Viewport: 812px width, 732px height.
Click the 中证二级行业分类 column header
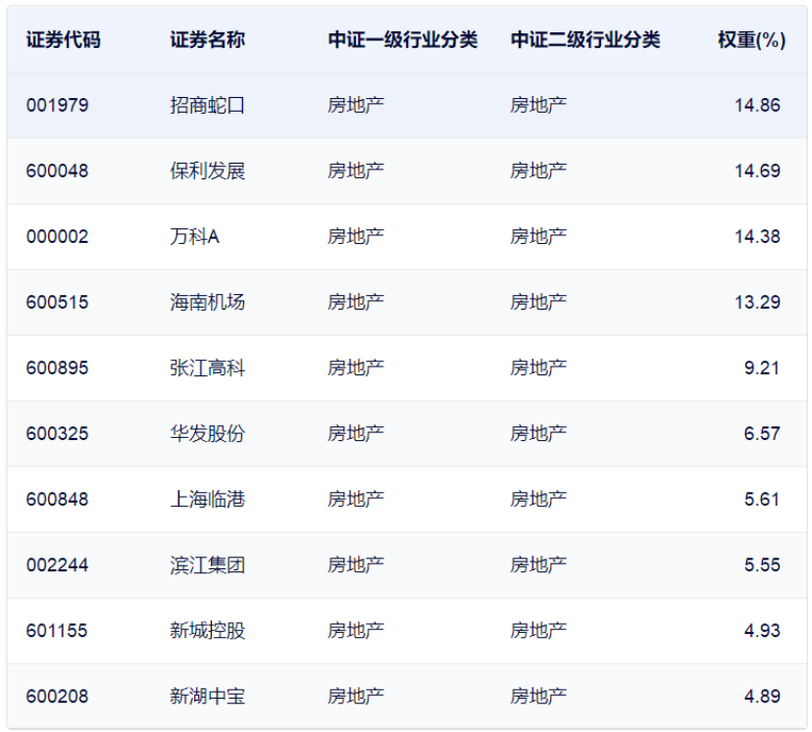tap(585, 40)
